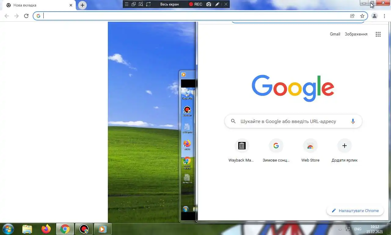Click the 'Налаштувати Chrome' button

coord(355,211)
